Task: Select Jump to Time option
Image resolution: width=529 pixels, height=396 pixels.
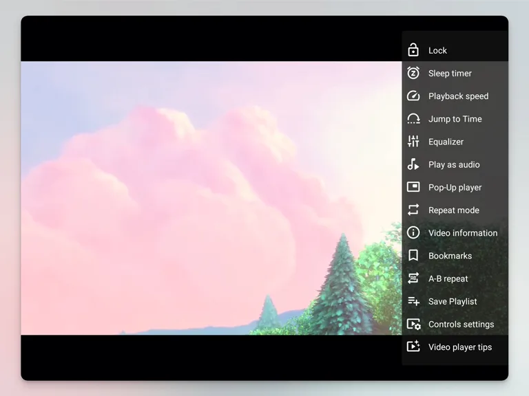Action: click(x=455, y=119)
